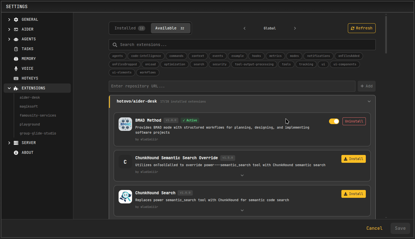This screenshot has height=239, width=415.
Task: Focus the repository URL field
Action: coord(232,86)
